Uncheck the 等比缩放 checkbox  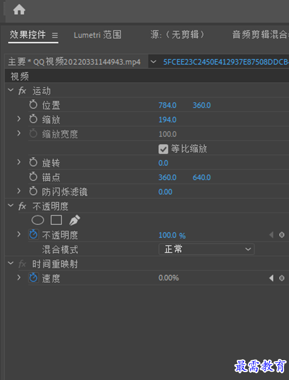point(163,149)
